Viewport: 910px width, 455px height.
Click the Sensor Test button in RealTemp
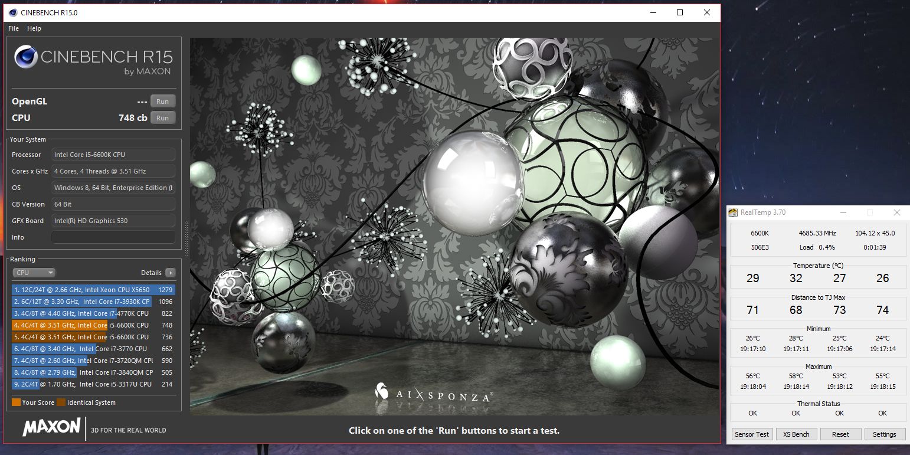click(x=752, y=434)
